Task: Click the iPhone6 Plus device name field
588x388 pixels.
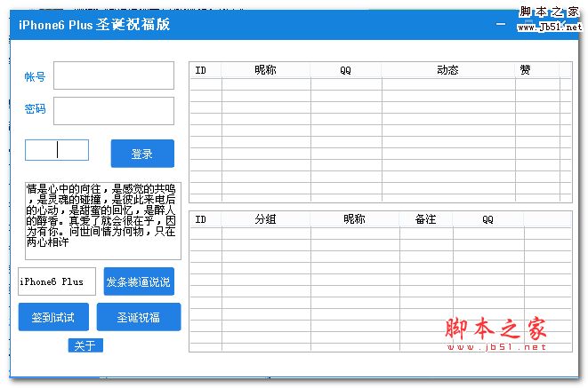Action: tap(57, 281)
